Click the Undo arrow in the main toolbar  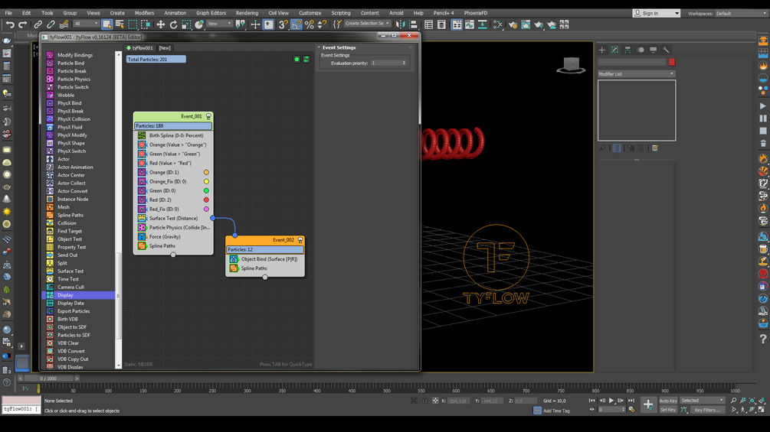(x=10, y=24)
